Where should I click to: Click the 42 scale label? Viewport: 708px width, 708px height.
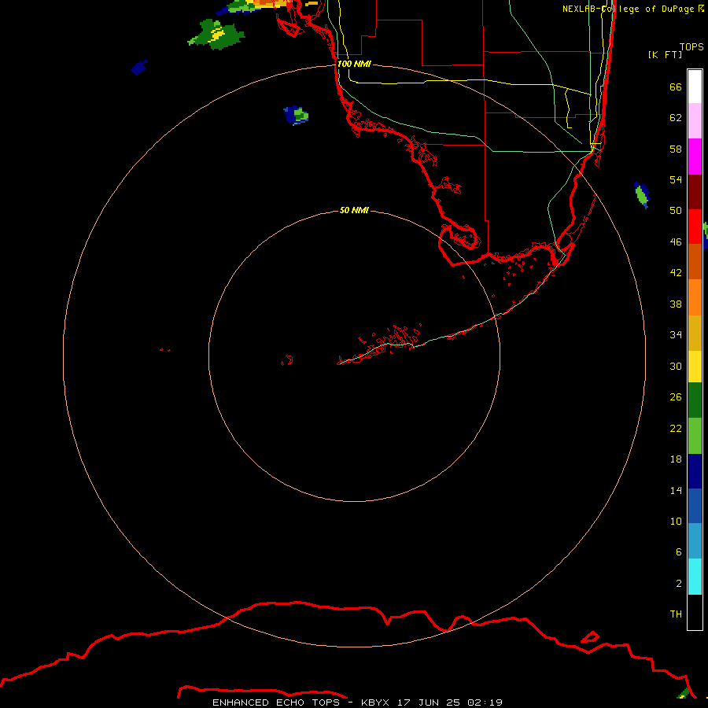676,273
